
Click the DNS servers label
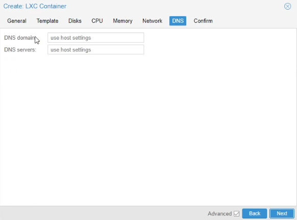[20, 50]
